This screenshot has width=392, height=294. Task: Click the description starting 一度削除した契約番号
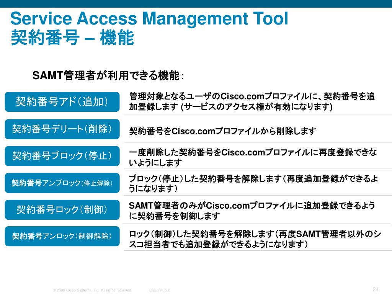(x=253, y=157)
